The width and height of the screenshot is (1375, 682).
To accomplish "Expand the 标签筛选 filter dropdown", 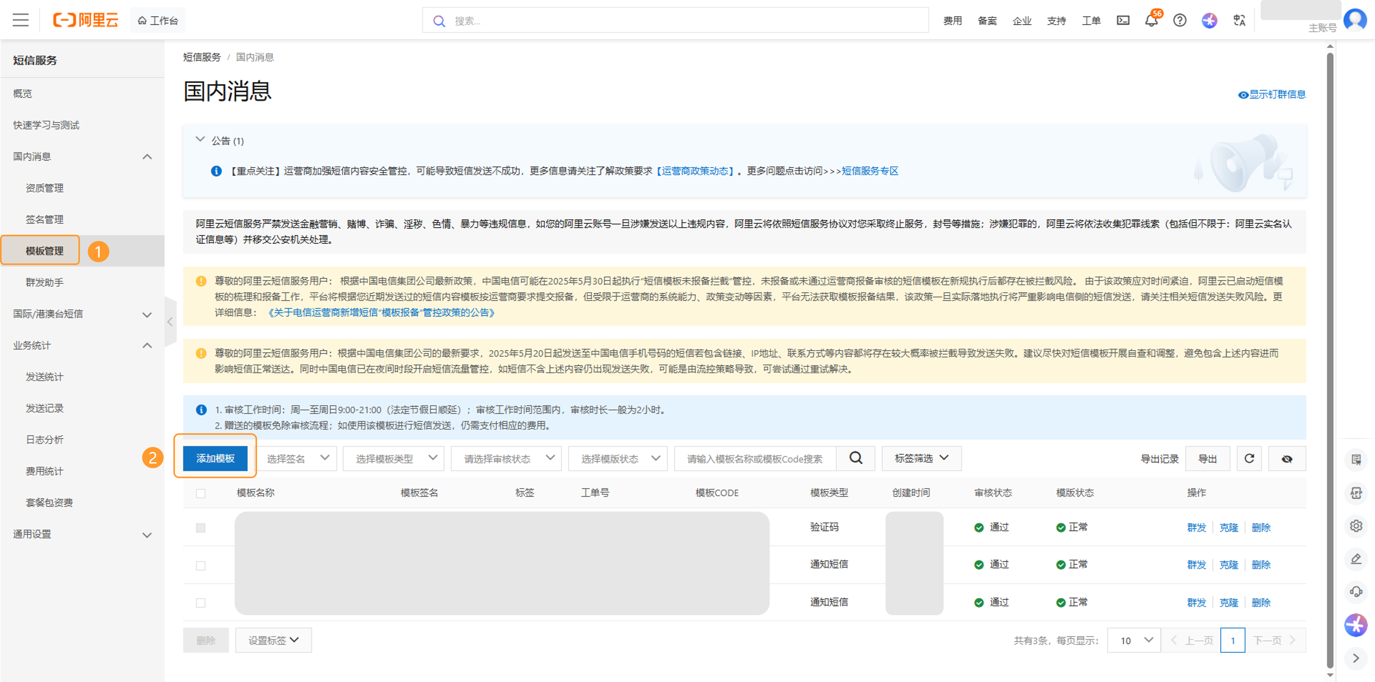I will [921, 459].
